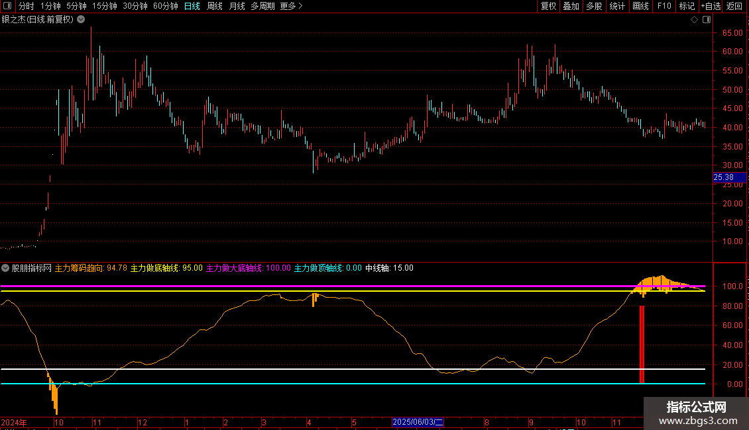749x430 pixels.
Task: Switch to the 分时 intraday view
Action: coord(27,7)
